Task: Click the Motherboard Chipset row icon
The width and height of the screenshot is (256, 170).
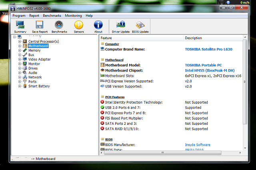Action: click(102, 70)
